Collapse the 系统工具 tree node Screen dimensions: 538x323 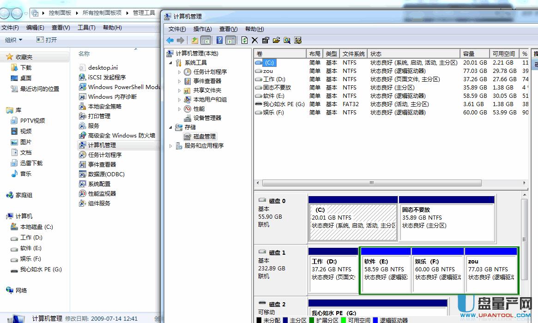(x=170, y=63)
